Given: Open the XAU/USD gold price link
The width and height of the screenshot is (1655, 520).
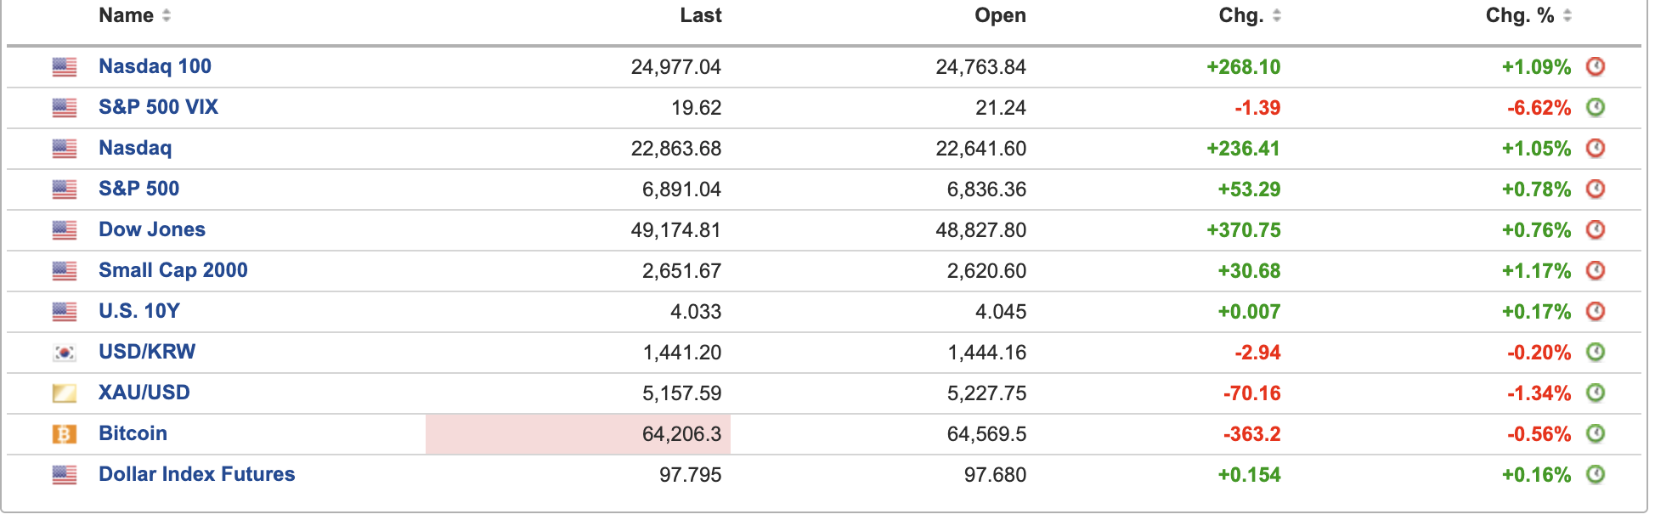Looking at the screenshot, I should [x=144, y=393].
